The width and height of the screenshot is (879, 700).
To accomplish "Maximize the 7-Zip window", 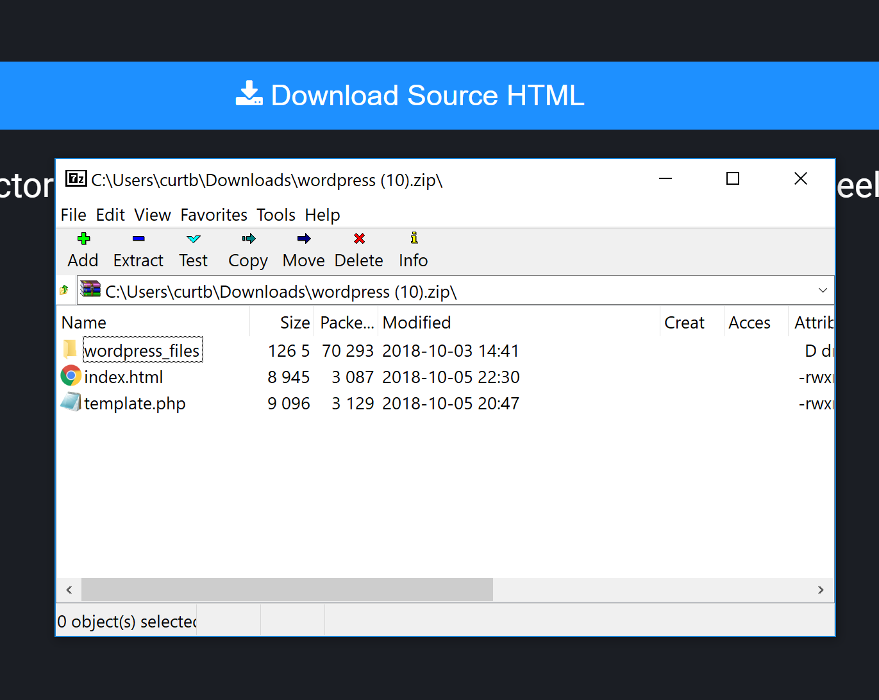I will (733, 178).
